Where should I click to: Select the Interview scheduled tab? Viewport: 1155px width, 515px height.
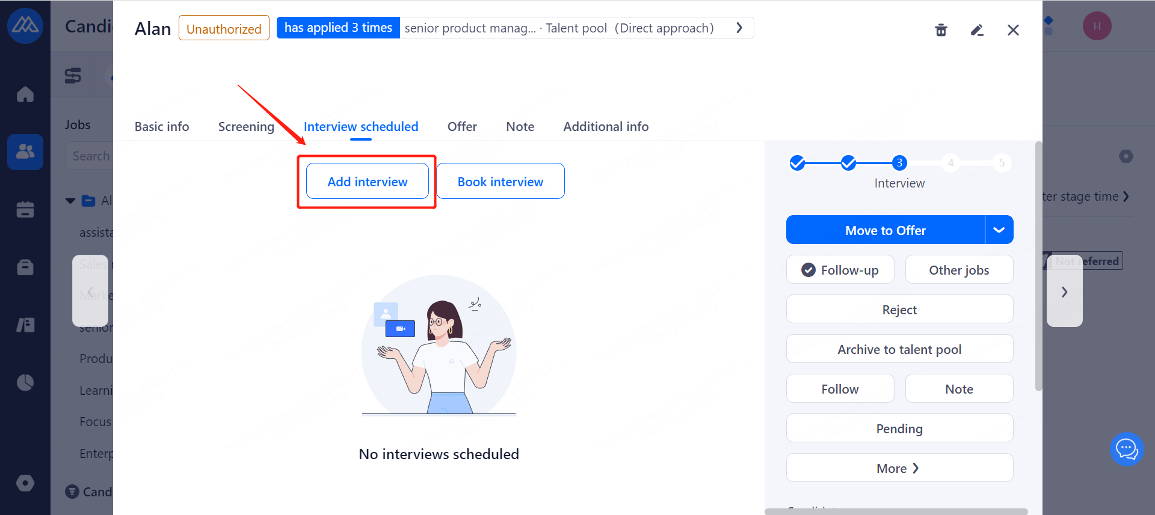pyautogui.click(x=361, y=127)
